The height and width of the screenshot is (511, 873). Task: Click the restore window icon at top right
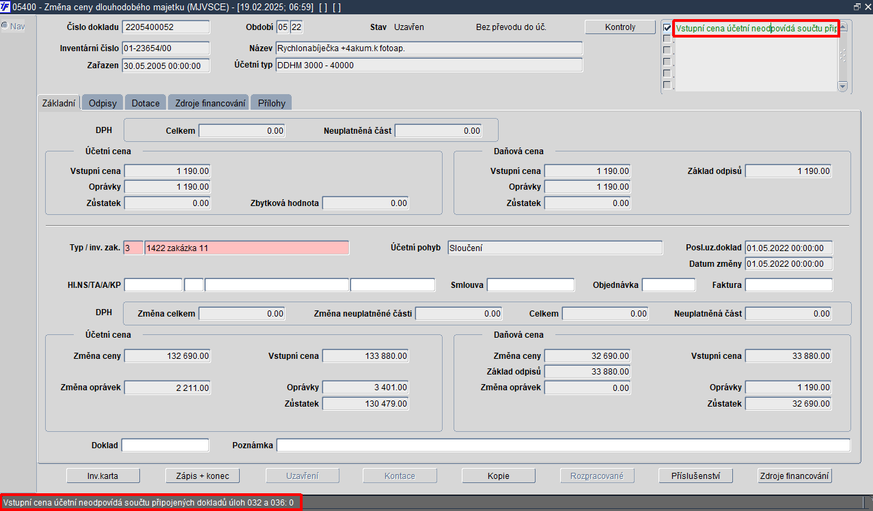tap(857, 7)
